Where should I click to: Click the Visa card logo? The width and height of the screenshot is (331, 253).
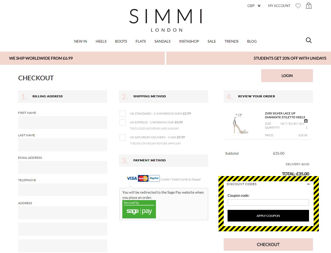[132, 178]
